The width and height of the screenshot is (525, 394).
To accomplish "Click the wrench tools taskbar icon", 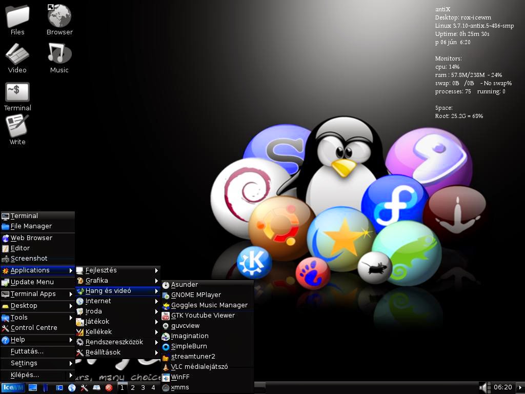I will tap(84, 388).
